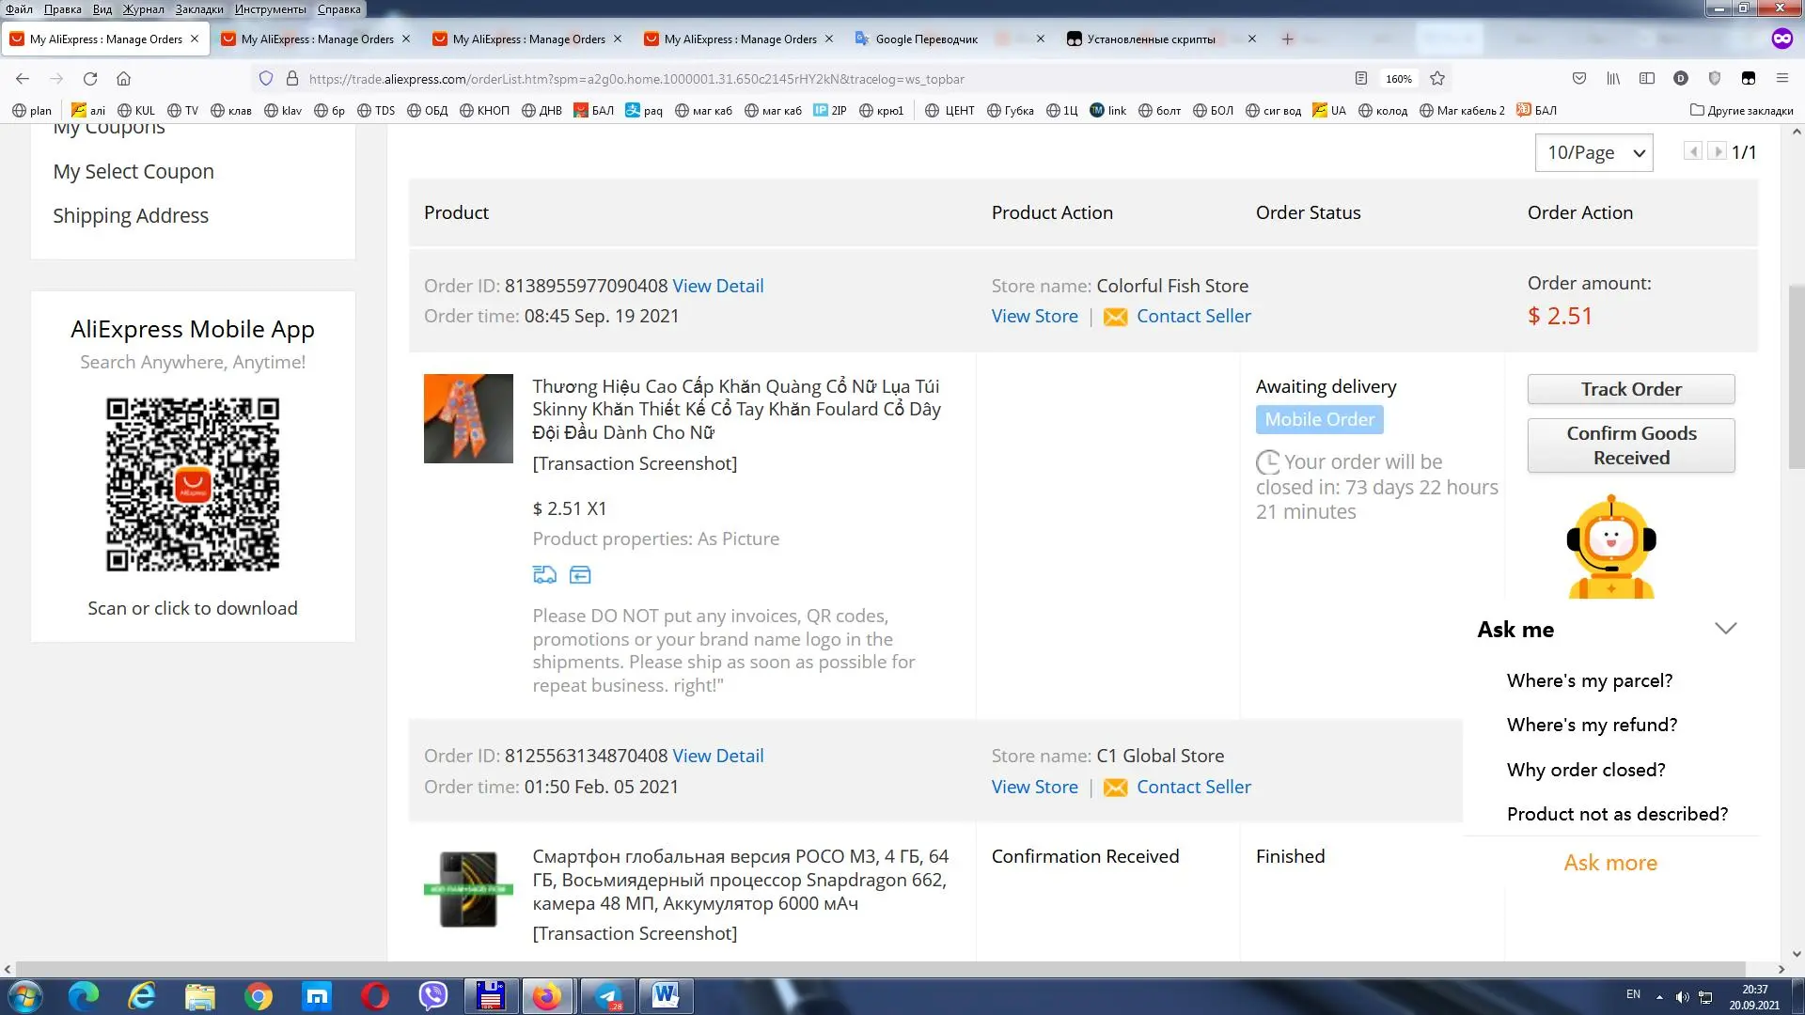Launch Microsoft Edge from the taskbar

click(84, 996)
